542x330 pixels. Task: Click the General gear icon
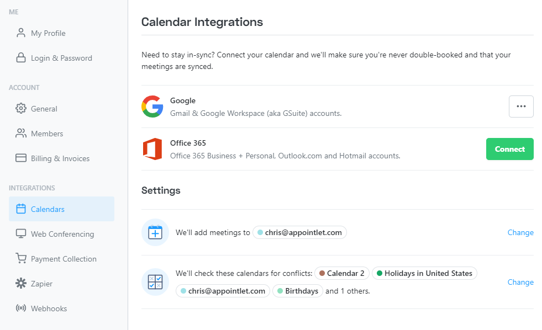pyautogui.click(x=21, y=108)
